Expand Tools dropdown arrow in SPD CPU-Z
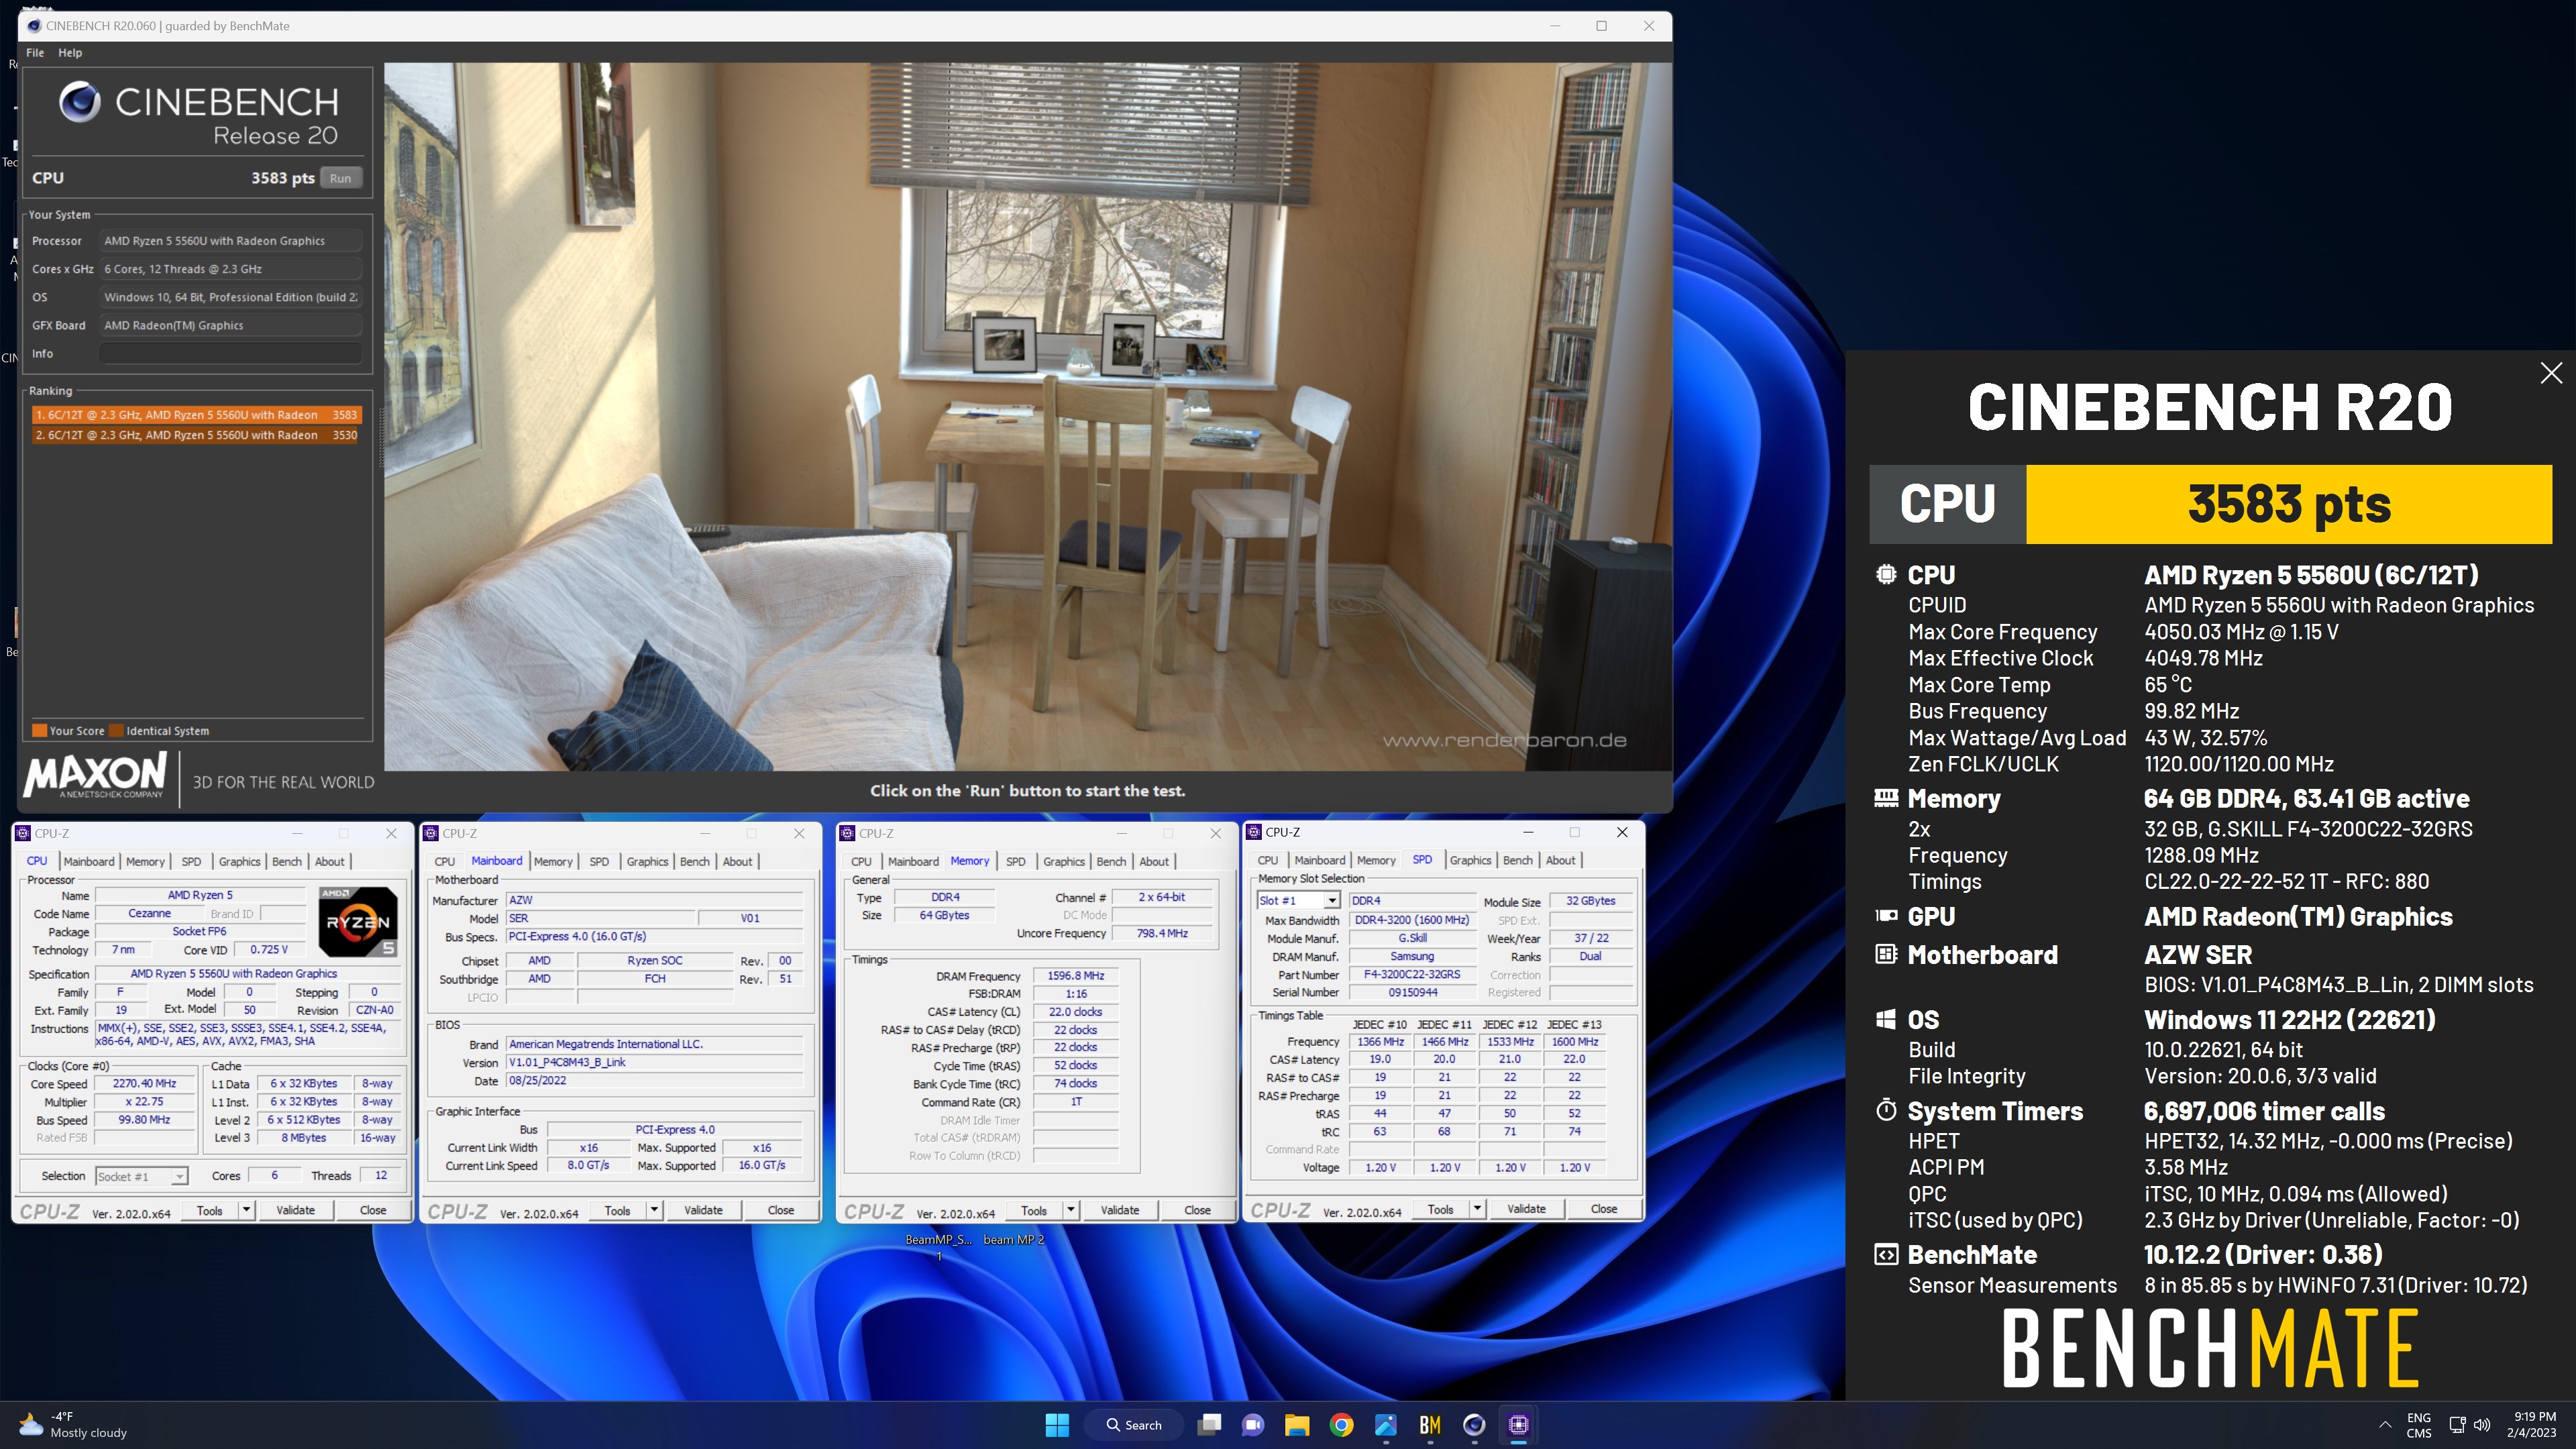2576x1449 pixels. 1477,1209
